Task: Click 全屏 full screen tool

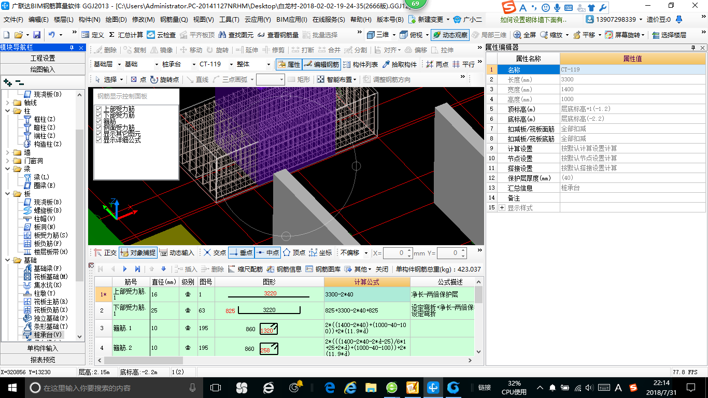Action: coord(525,35)
